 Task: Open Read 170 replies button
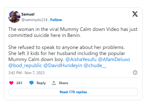pos(73,92)
